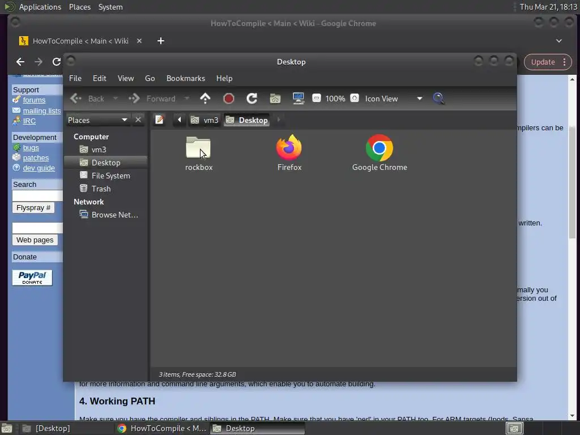
Task: Open the Bookmarks menu
Action: coord(186,78)
